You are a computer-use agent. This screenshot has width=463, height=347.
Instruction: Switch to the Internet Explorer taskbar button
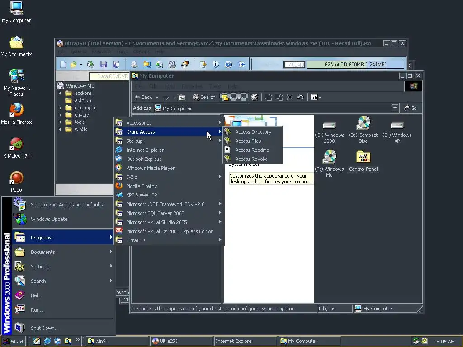[x=245, y=341]
